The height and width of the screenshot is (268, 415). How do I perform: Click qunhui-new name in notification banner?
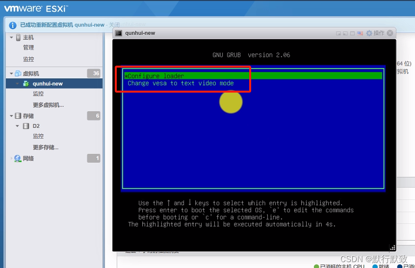pyautogui.click(x=89, y=25)
